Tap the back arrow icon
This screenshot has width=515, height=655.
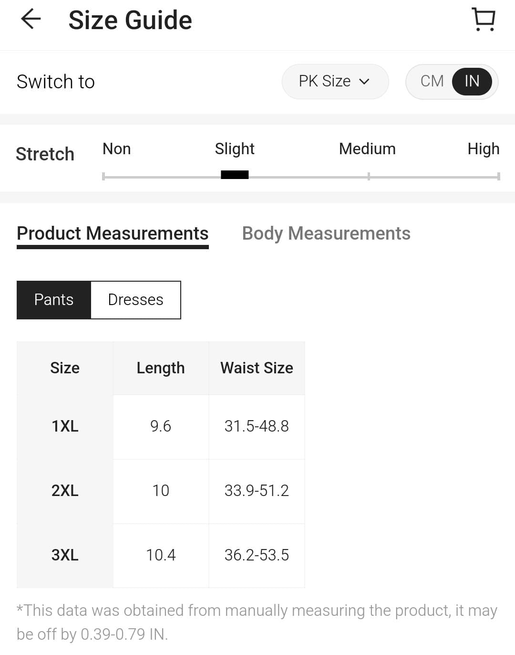[x=31, y=19]
